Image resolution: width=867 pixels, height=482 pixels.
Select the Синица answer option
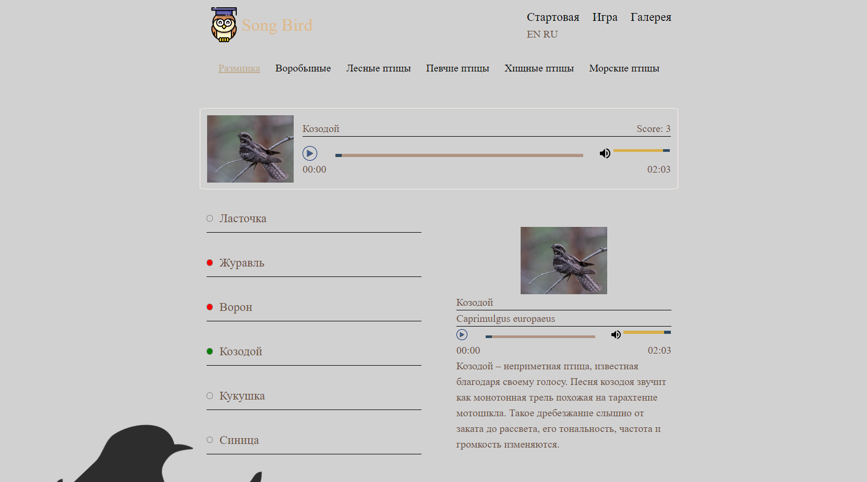tap(314, 440)
